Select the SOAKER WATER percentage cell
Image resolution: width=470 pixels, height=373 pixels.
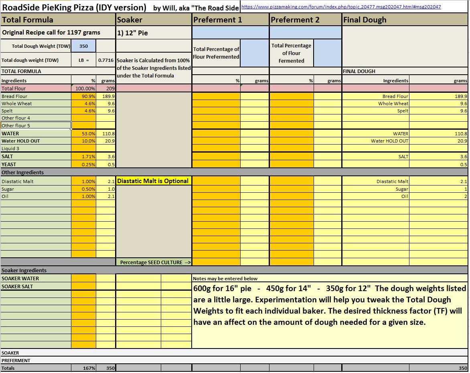83,278
